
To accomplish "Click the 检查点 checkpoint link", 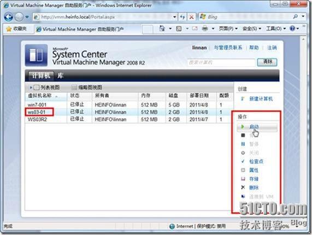I will (256, 161).
